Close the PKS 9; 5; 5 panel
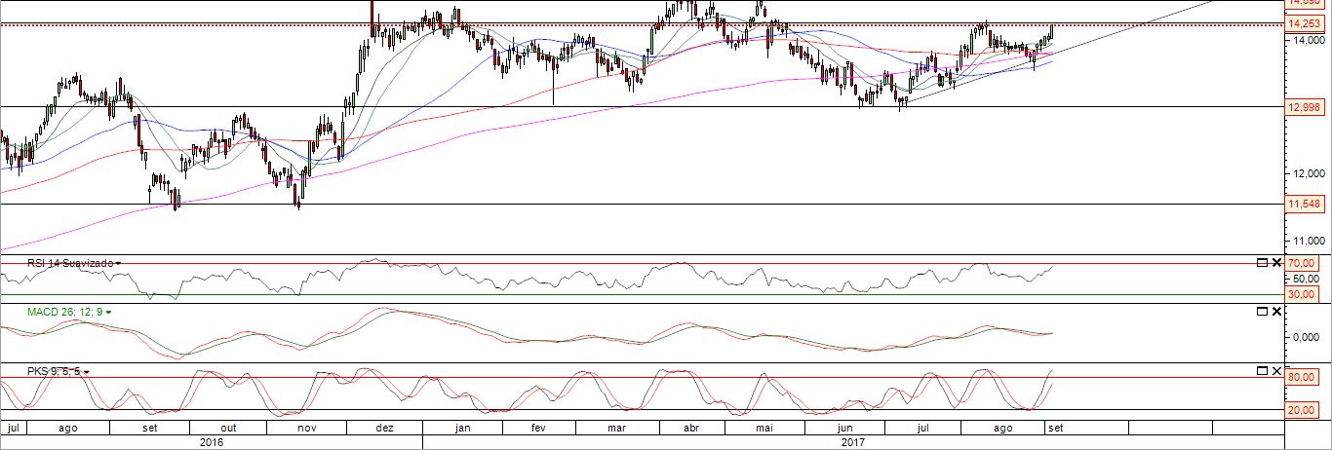This screenshot has height=450, width=1332. click(1275, 371)
